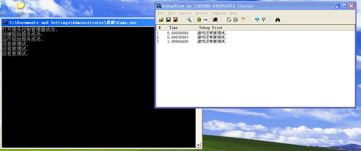Click the Clear Display eraser icon
The width and height of the screenshot is (361, 151).
229,20
